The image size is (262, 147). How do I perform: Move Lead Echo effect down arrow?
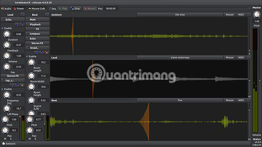tap(22, 24)
